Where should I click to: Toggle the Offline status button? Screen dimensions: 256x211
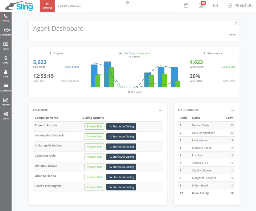[x=47, y=6]
